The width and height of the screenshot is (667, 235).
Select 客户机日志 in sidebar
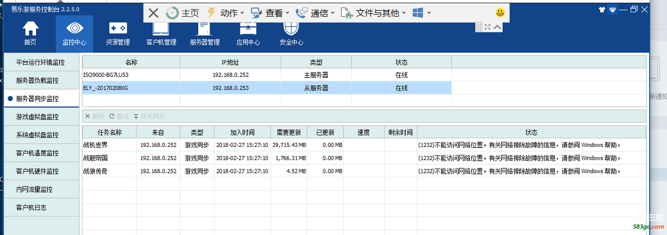pos(40,208)
